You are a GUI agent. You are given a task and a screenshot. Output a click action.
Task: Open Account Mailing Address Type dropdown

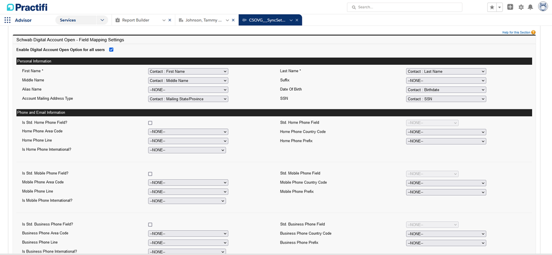[188, 99]
